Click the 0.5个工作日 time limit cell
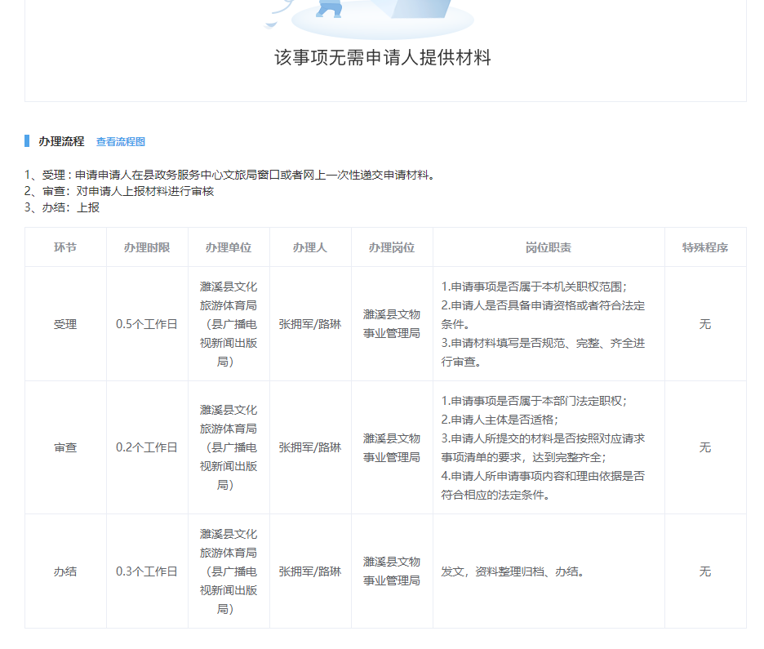The height and width of the screenshot is (649, 764). (147, 324)
